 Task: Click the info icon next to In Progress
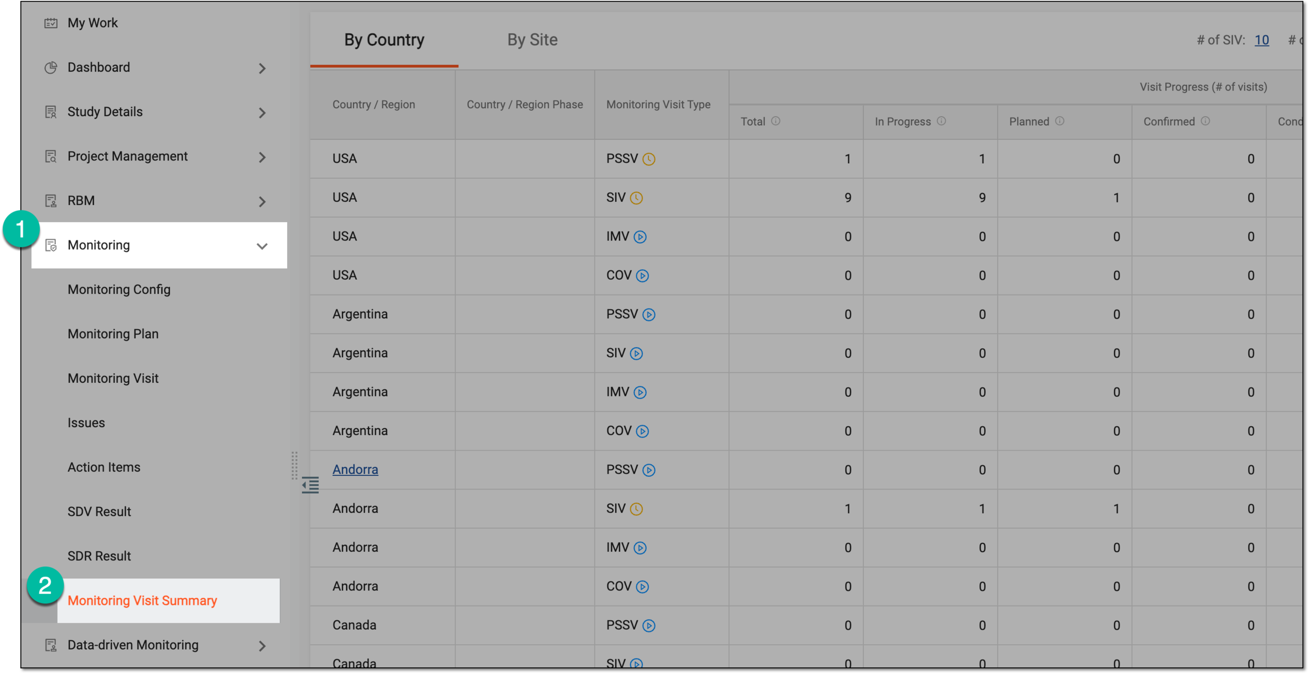pos(941,121)
